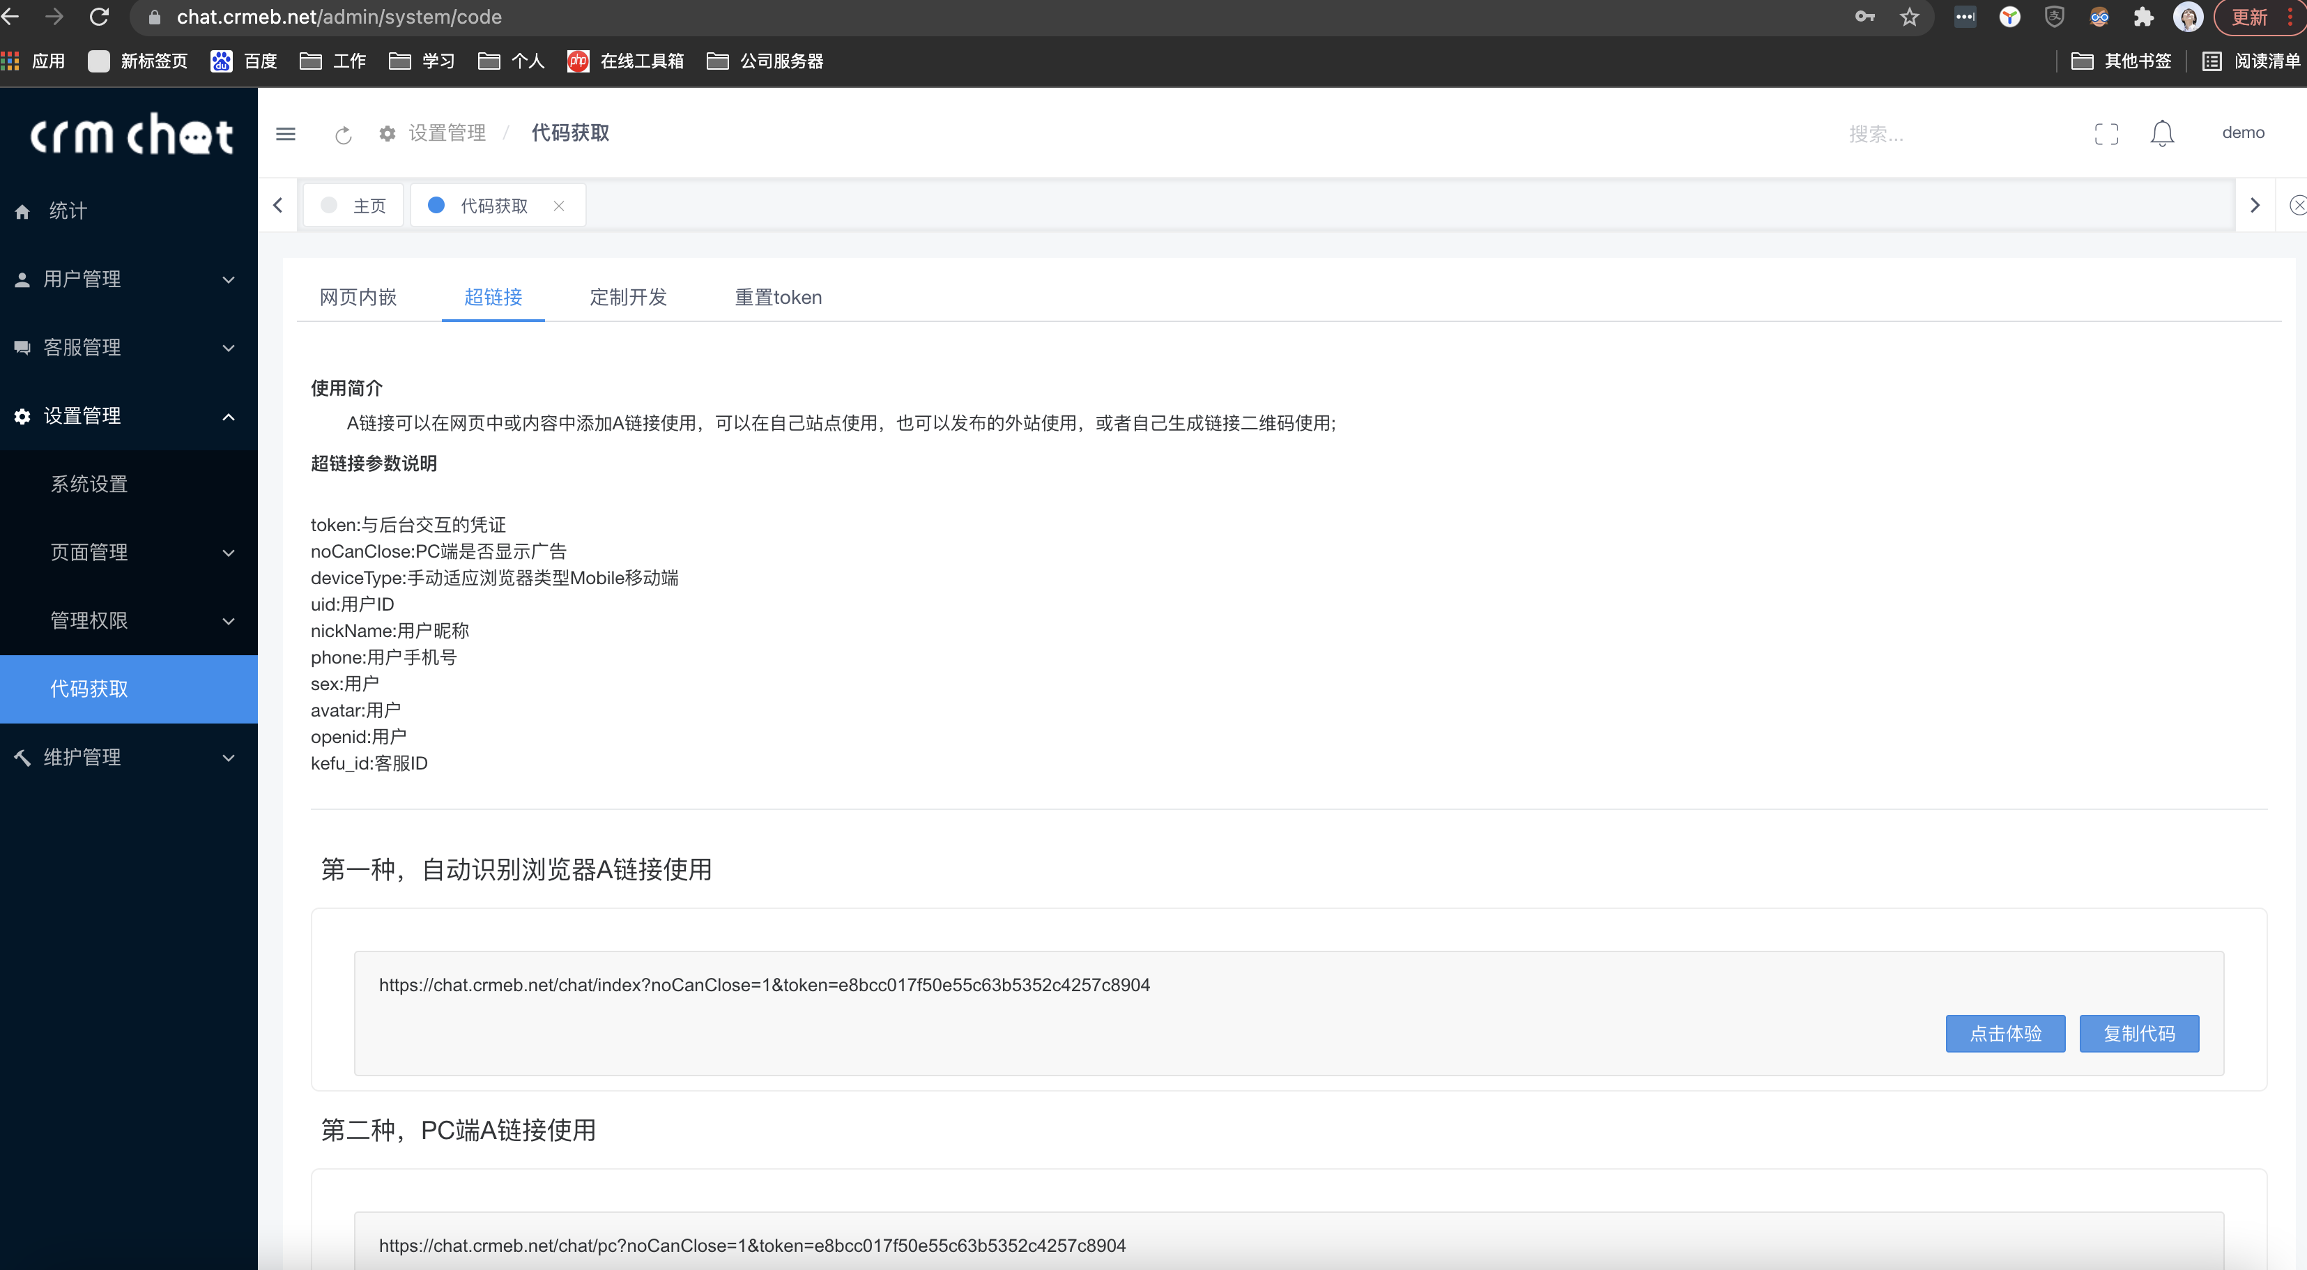Open the 客服管理 chat icon in sidebar

click(22, 346)
